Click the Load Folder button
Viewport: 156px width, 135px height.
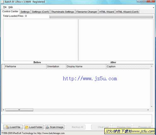tap(34, 127)
